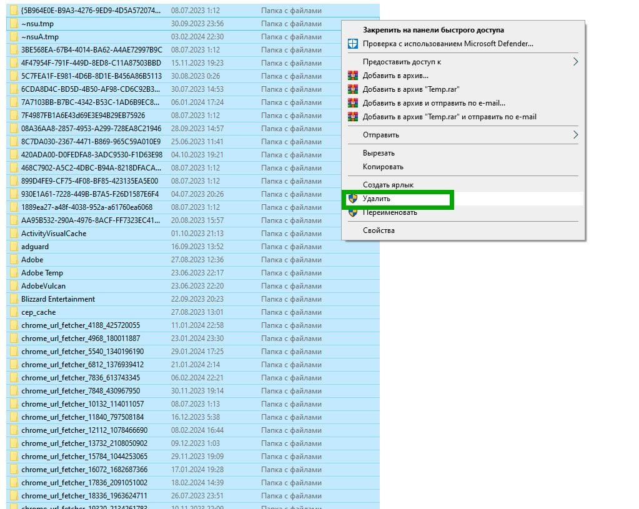Screen dimensions: 639x509
Task: Click folder icon of chrome_url_fetcher_12112_1078466690
Action: click(14, 430)
